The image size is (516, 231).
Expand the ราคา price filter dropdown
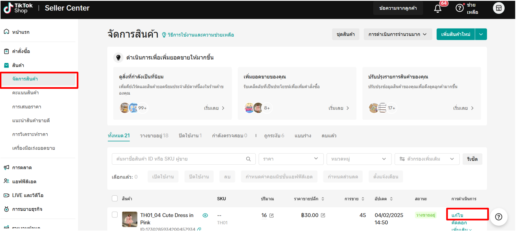point(291,159)
